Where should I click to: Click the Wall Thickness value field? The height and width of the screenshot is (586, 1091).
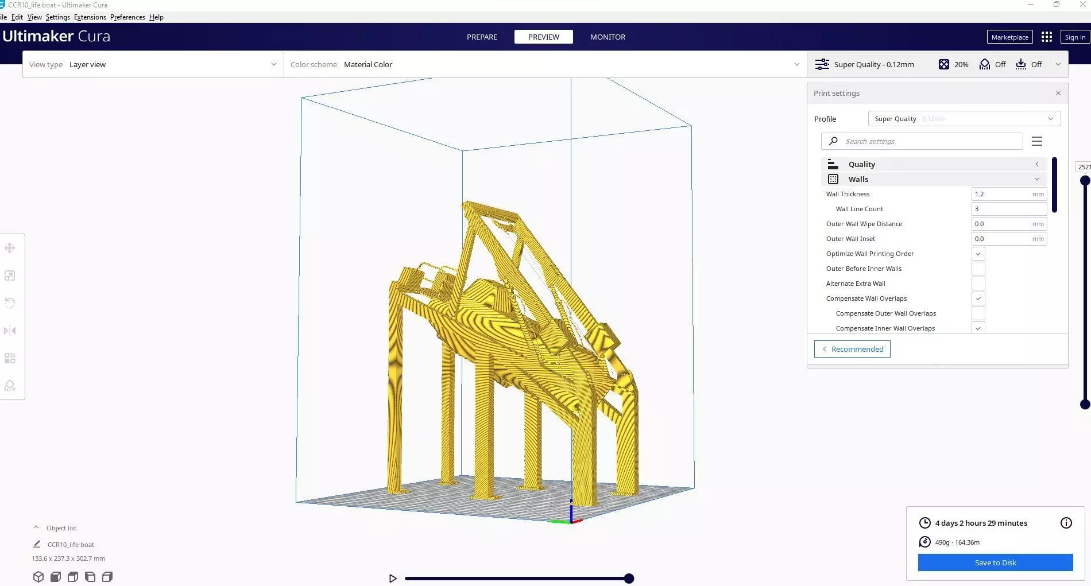1009,194
